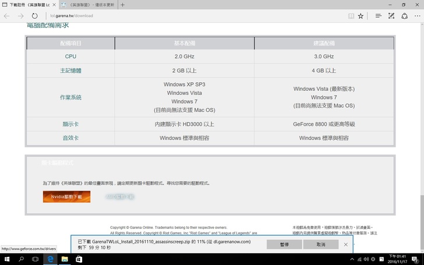Open Task View on taskbar
This screenshot has height=265, width=424.
pos(35,259)
